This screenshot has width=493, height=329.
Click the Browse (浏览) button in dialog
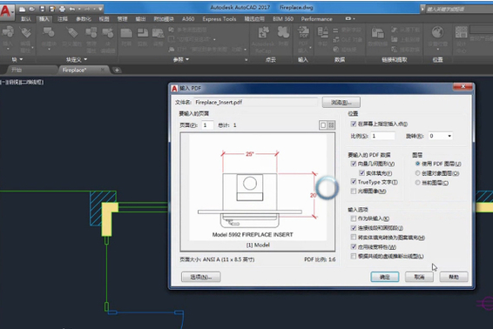[341, 103]
